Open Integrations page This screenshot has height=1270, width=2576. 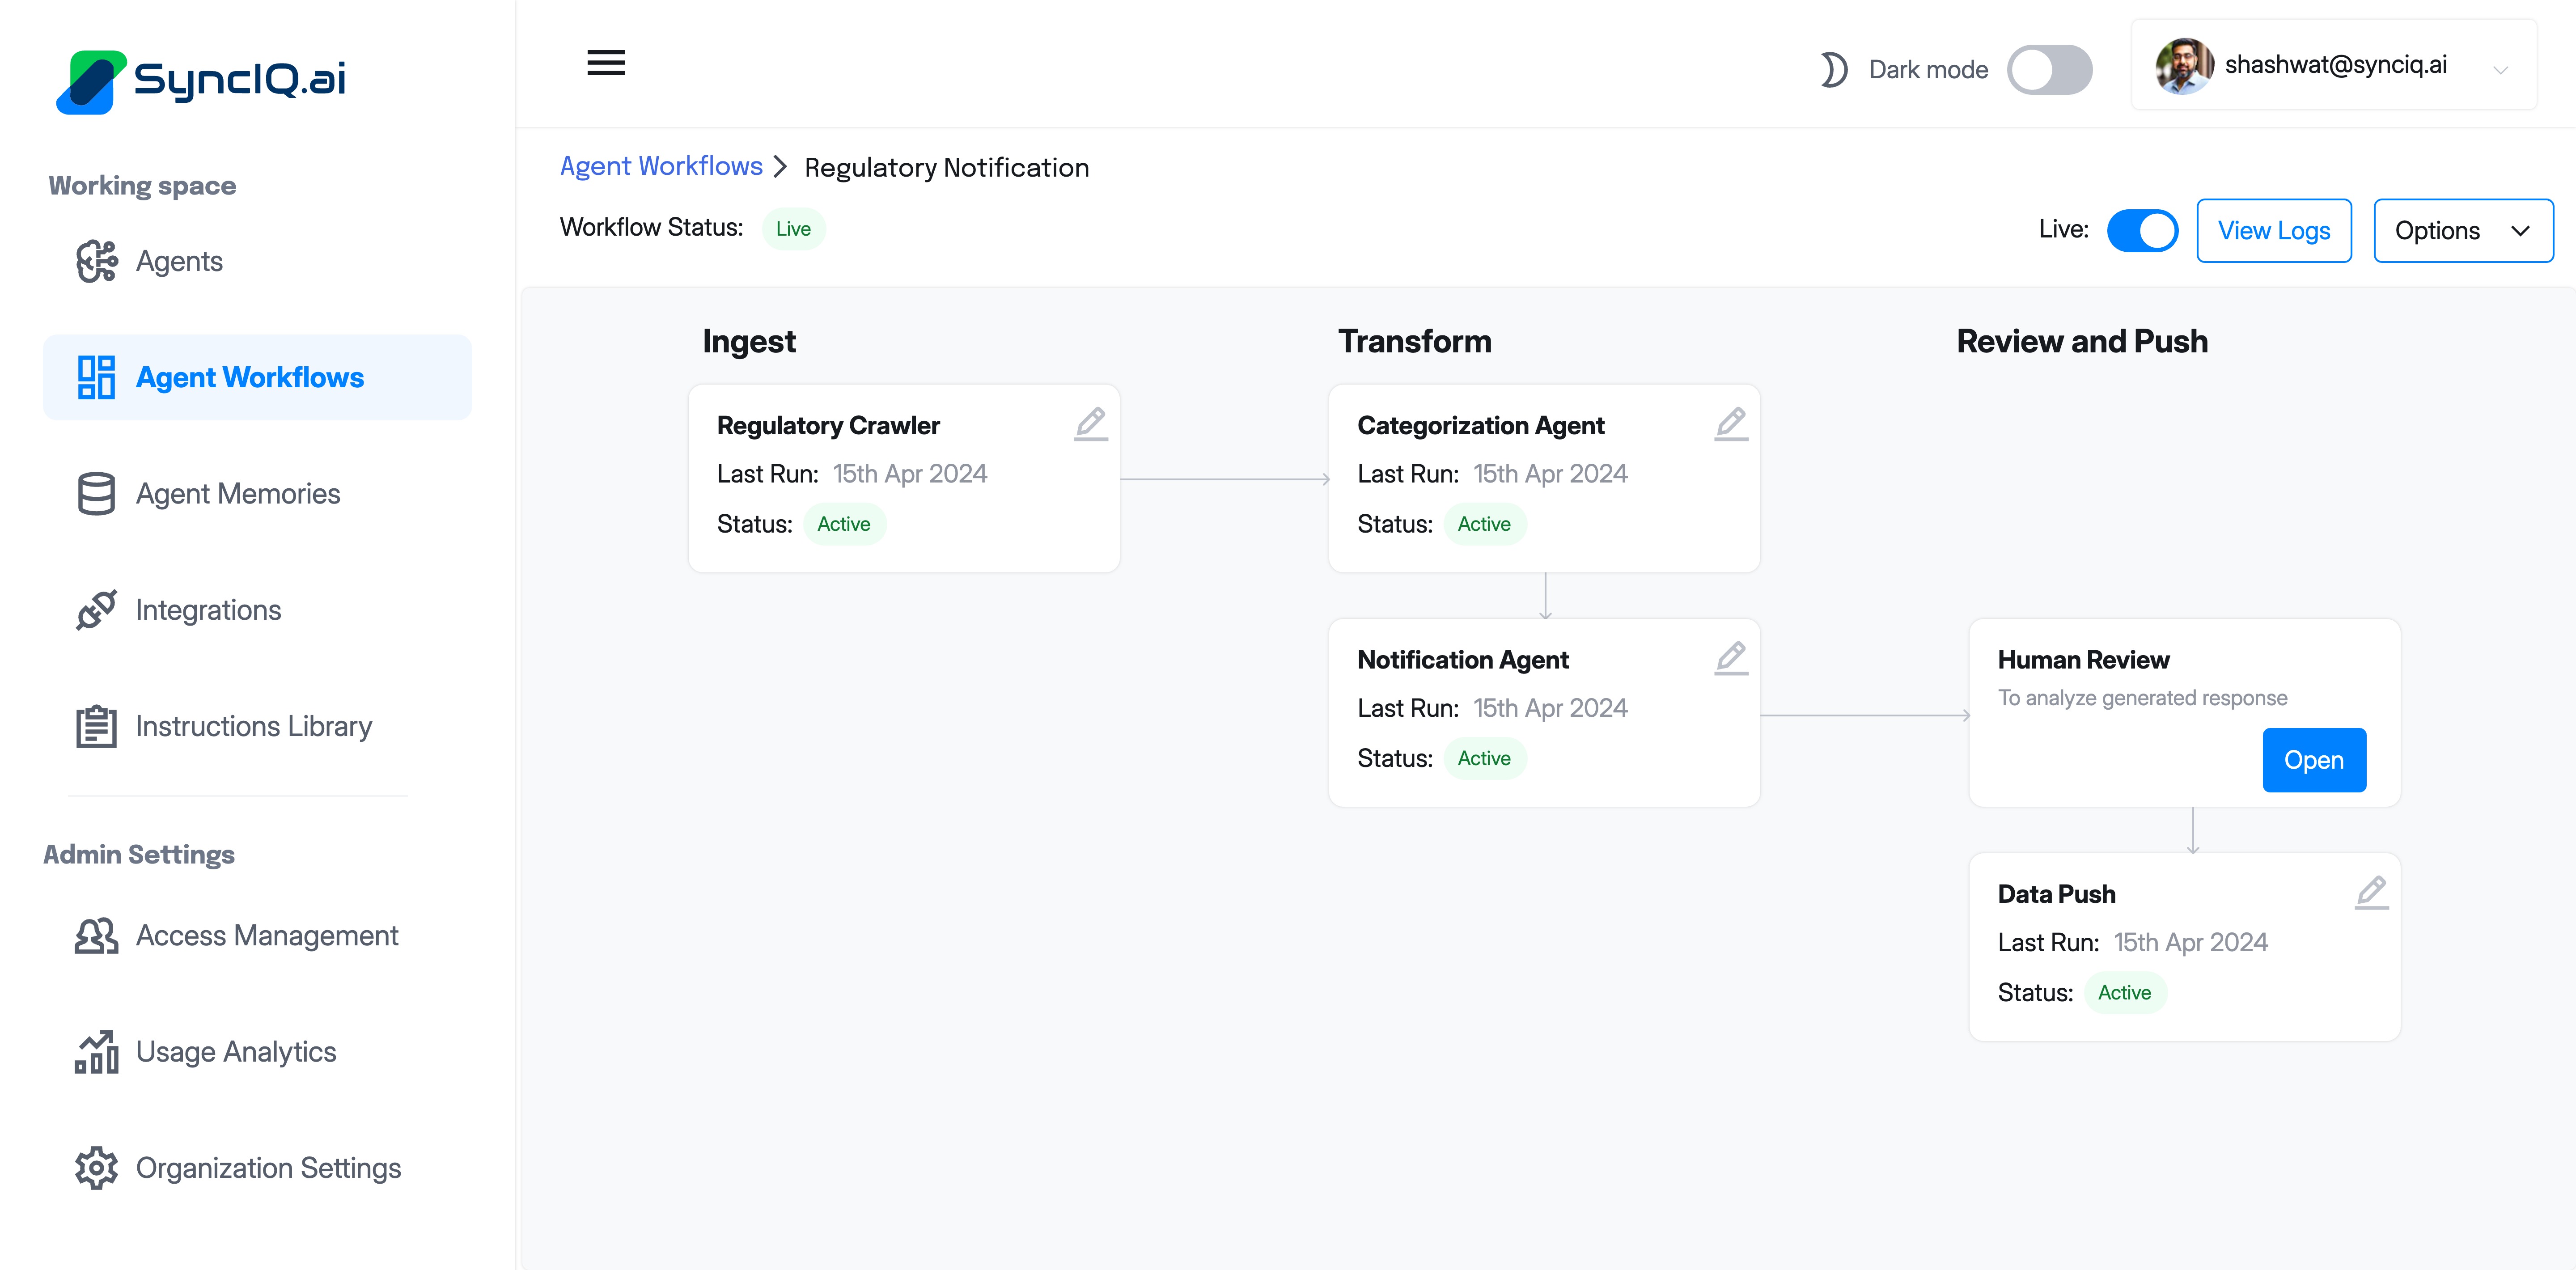click(x=257, y=610)
